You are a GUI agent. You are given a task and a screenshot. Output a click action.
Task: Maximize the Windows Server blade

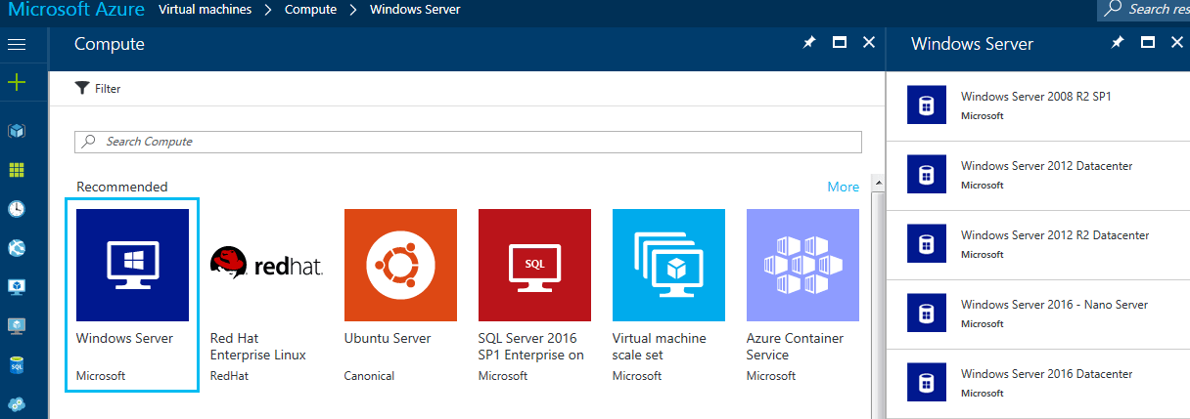pos(1148,43)
